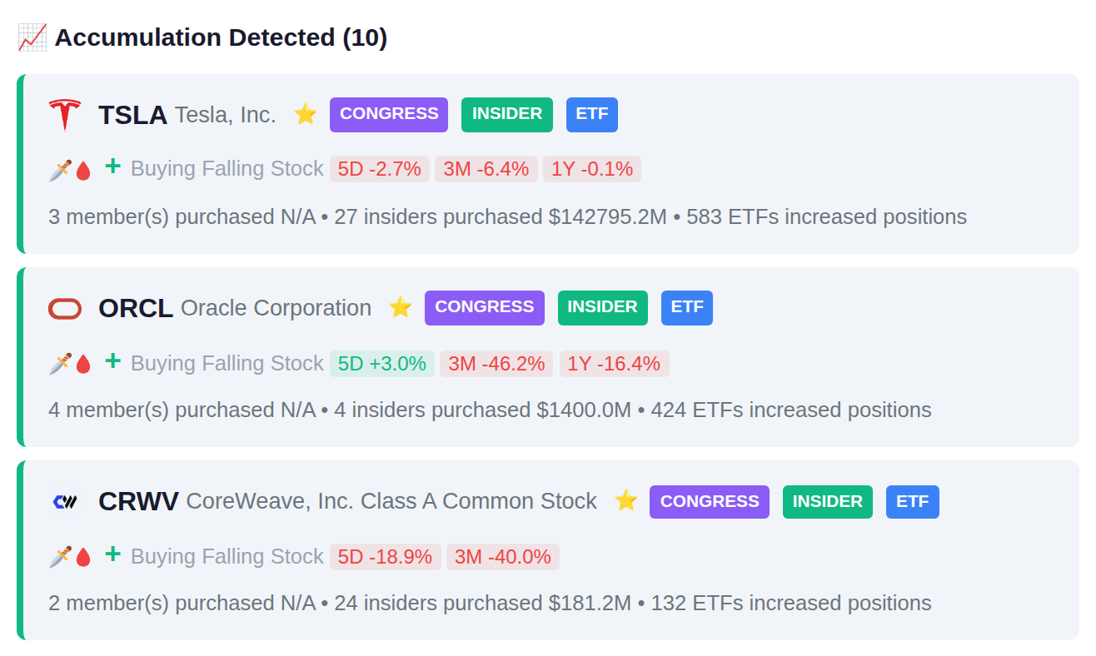The height and width of the screenshot is (656, 1096).
Task: Click the ORCL summary mentioning 424 ETFs
Action: 490,410
